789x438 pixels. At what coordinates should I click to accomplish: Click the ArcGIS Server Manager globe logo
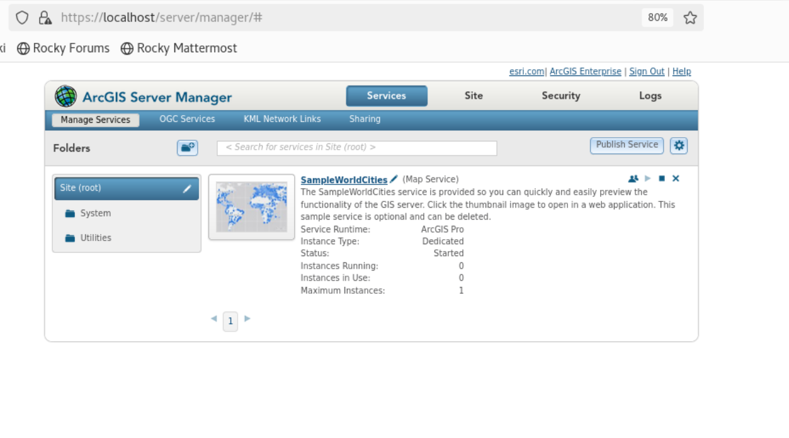[x=66, y=96]
